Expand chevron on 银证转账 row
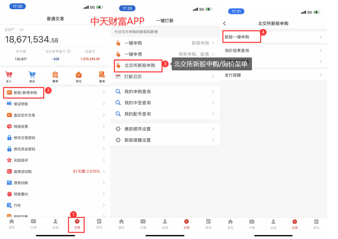Image resolution: width=338 pixels, height=239 pixels. (104, 104)
